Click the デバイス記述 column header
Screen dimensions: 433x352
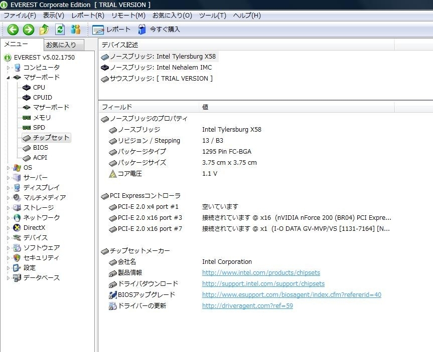[246, 45]
